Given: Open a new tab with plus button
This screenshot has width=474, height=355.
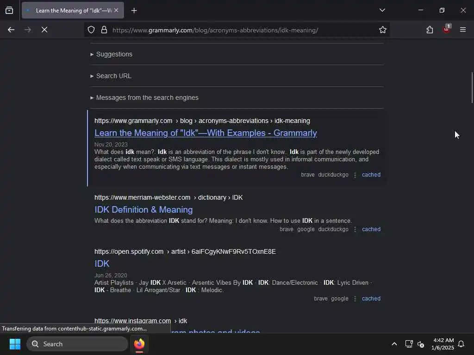Looking at the screenshot, I should (x=134, y=11).
